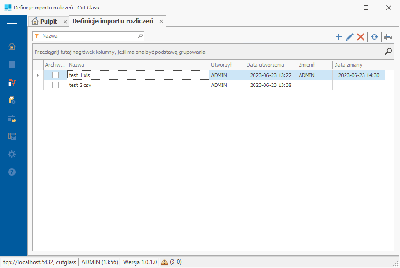Delete selected definition with red X
The image size is (400, 268).
(x=361, y=37)
